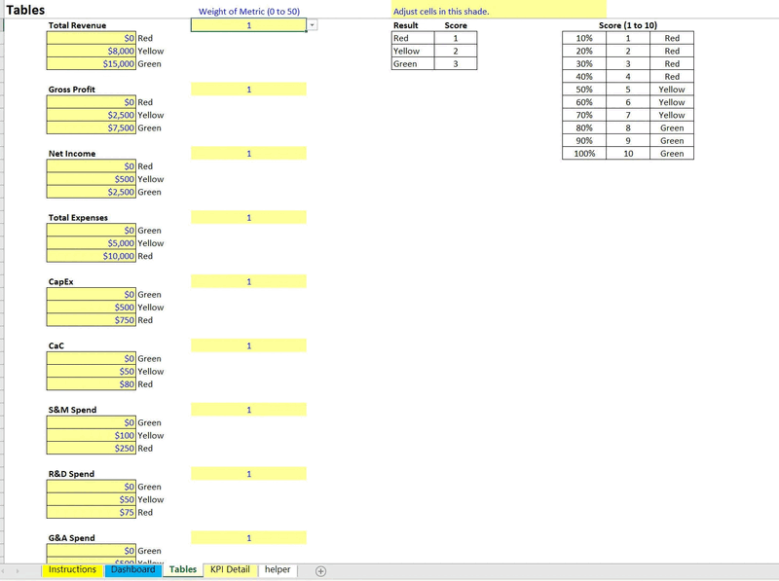The height and width of the screenshot is (581, 779).
Task: Select the Gross Profit weight cell
Action: click(x=248, y=87)
